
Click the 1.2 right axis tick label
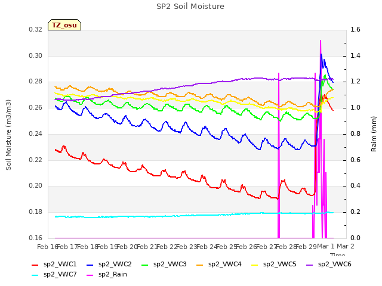[355, 82]
